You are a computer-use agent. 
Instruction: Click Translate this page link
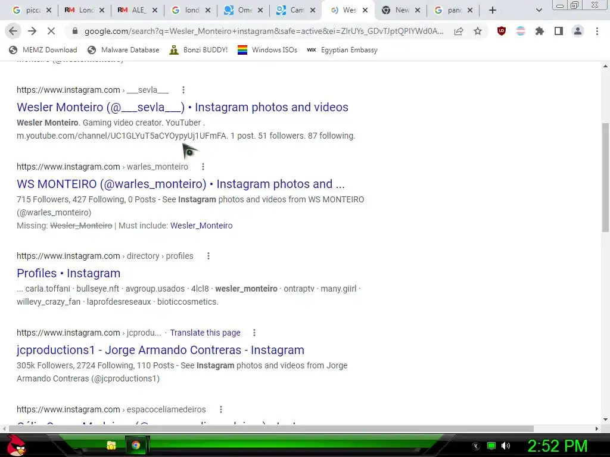tap(205, 333)
